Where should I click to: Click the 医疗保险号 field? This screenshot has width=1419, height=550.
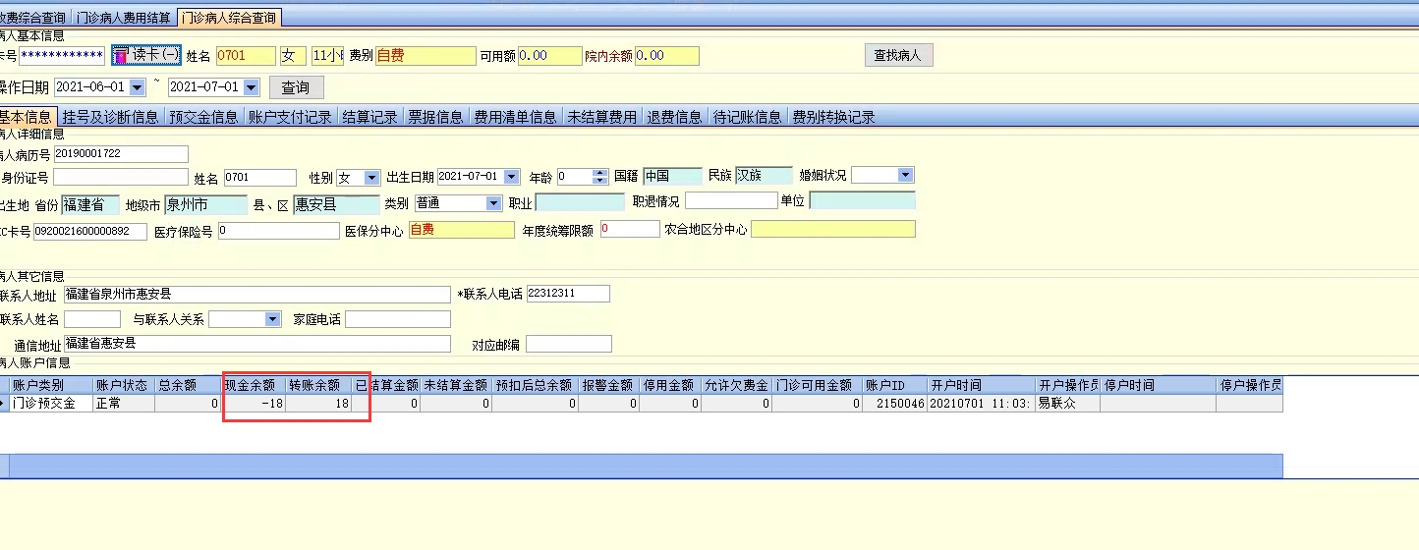tap(278, 231)
